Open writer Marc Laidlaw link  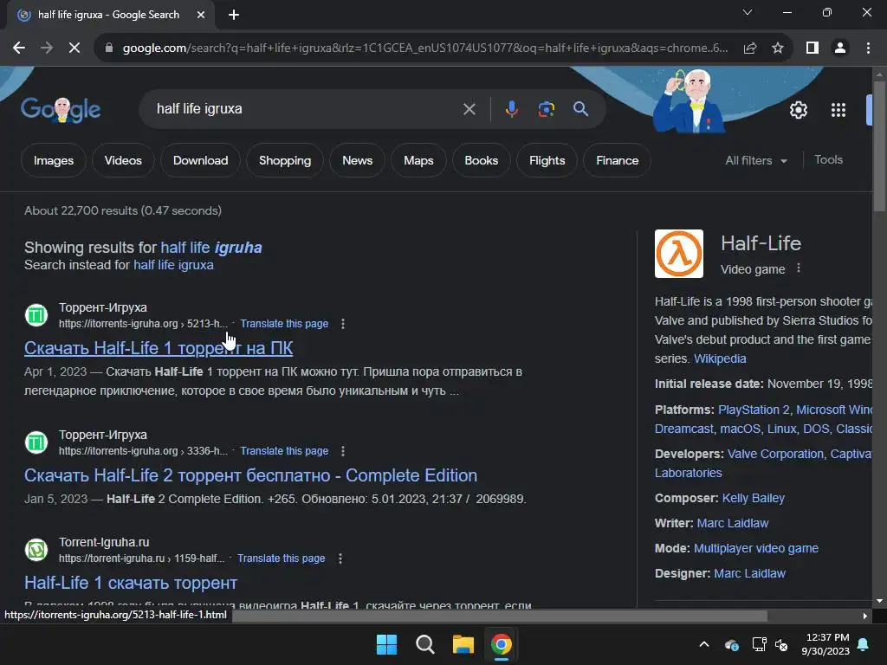(x=733, y=524)
